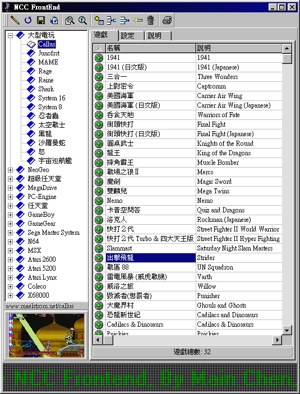
Task: Click the yellow plus add item icon
Action: 99,20
